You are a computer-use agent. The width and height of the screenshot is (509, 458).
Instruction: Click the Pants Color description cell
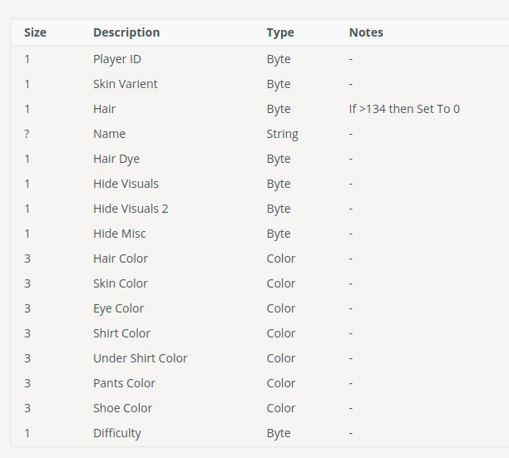tap(124, 383)
